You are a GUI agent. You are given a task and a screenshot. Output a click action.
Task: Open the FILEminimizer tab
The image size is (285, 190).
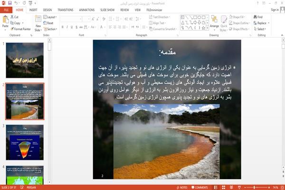pos(154,10)
